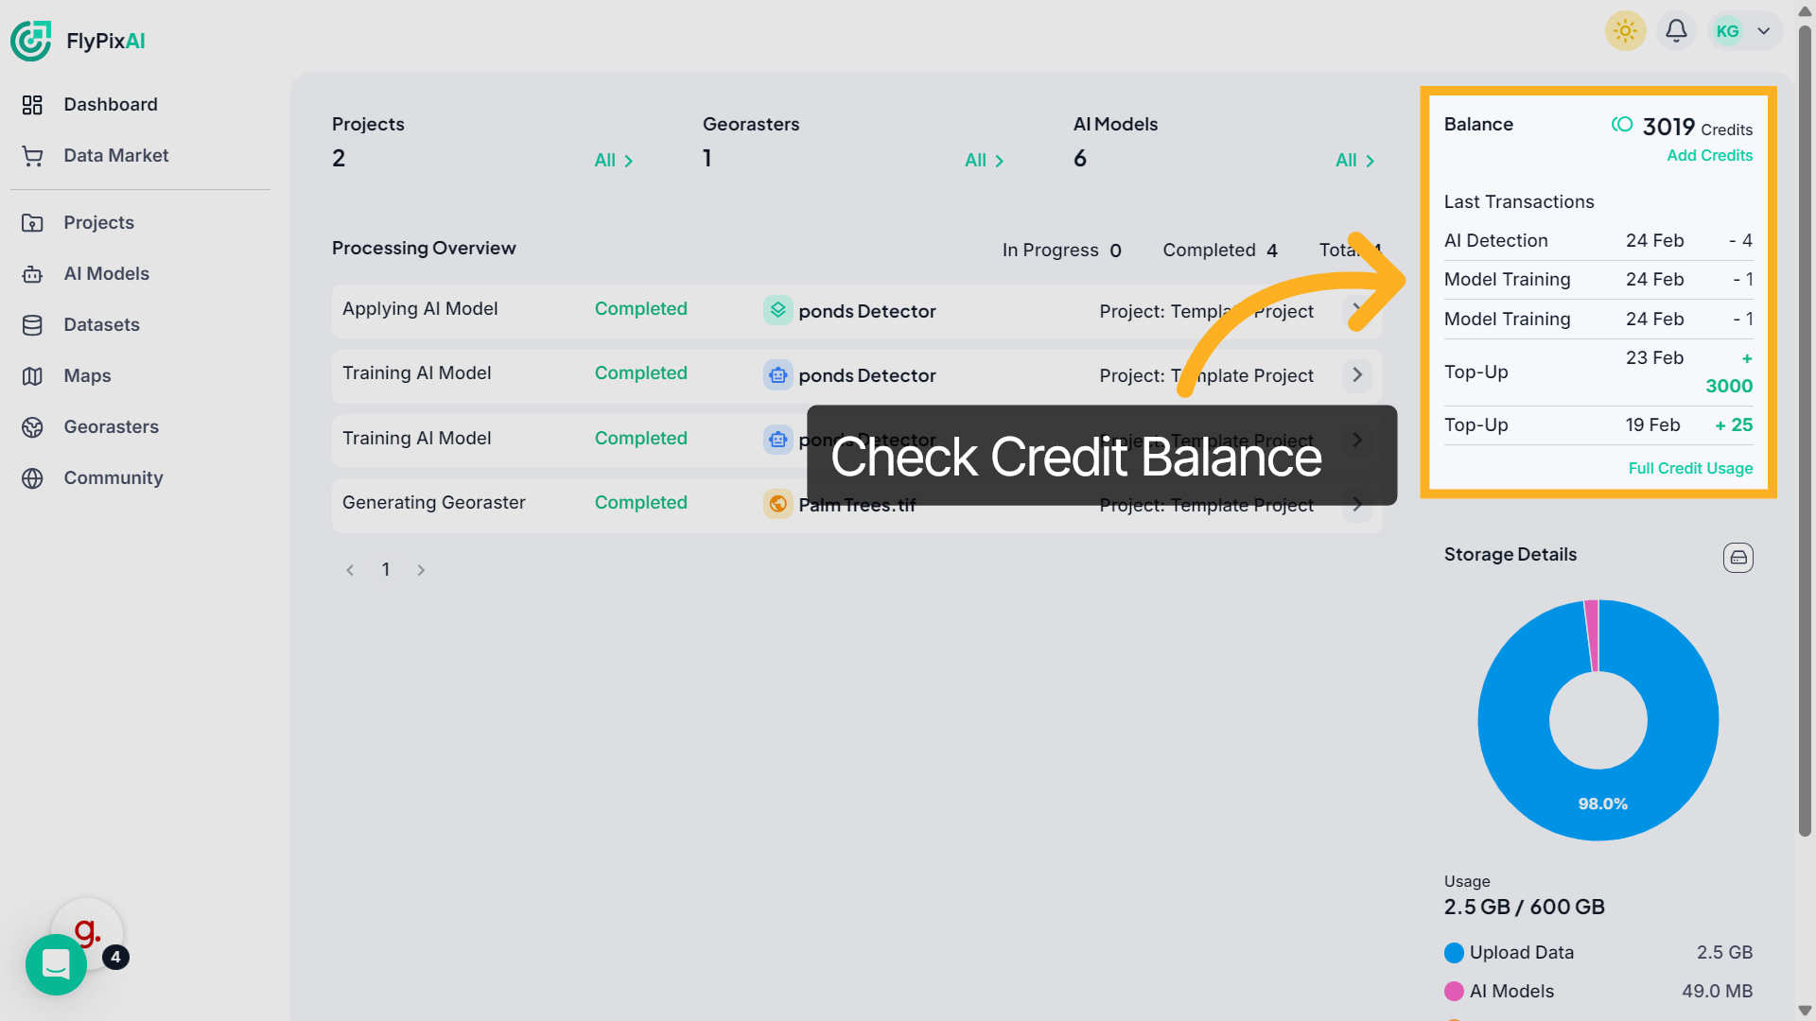This screenshot has height=1021, width=1816.
Task: Open notifications bell
Action: [1676, 31]
